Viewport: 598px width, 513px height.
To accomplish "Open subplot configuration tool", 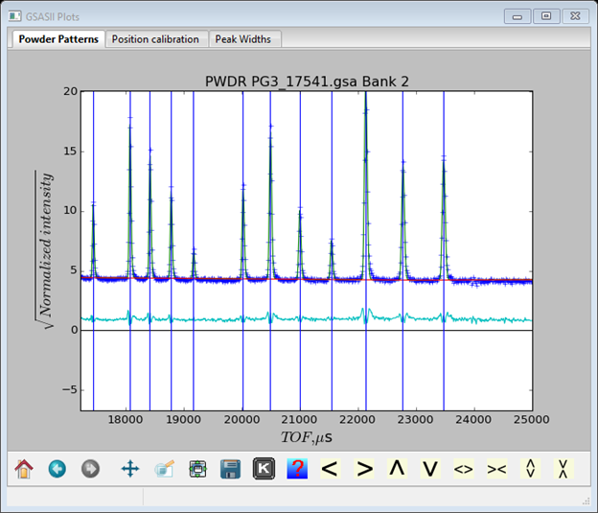I will (x=197, y=469).
